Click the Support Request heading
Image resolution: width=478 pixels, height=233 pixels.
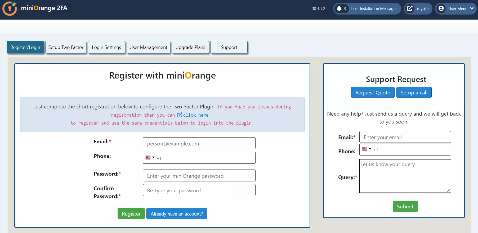[396, 79]
